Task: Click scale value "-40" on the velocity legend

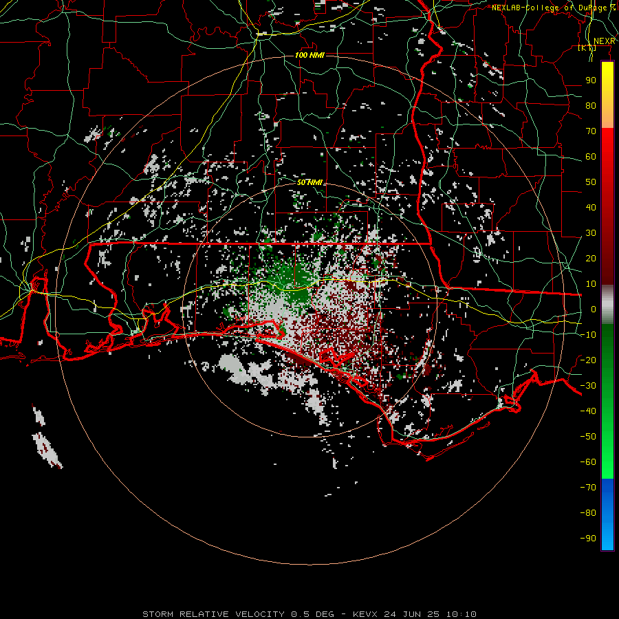Action: coord(588,411)
